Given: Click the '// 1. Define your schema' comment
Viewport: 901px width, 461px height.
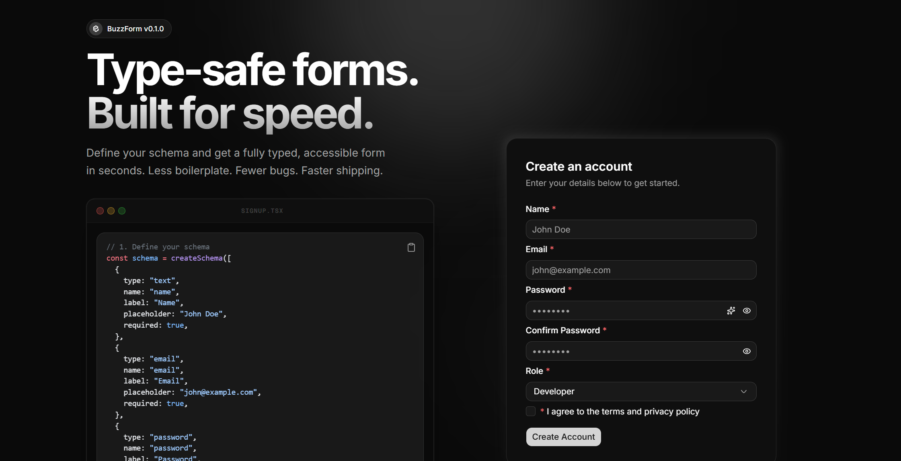Looking at the screenshot, I should (158, 247).
